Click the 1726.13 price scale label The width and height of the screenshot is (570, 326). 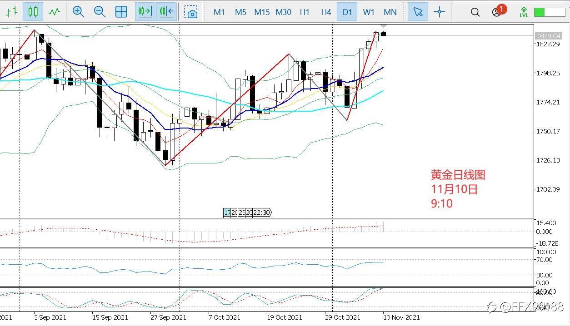pos(548,160)
